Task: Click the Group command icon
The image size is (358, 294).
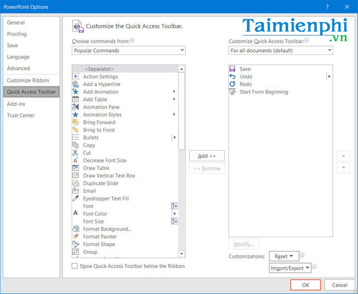Action: [76, 252]
